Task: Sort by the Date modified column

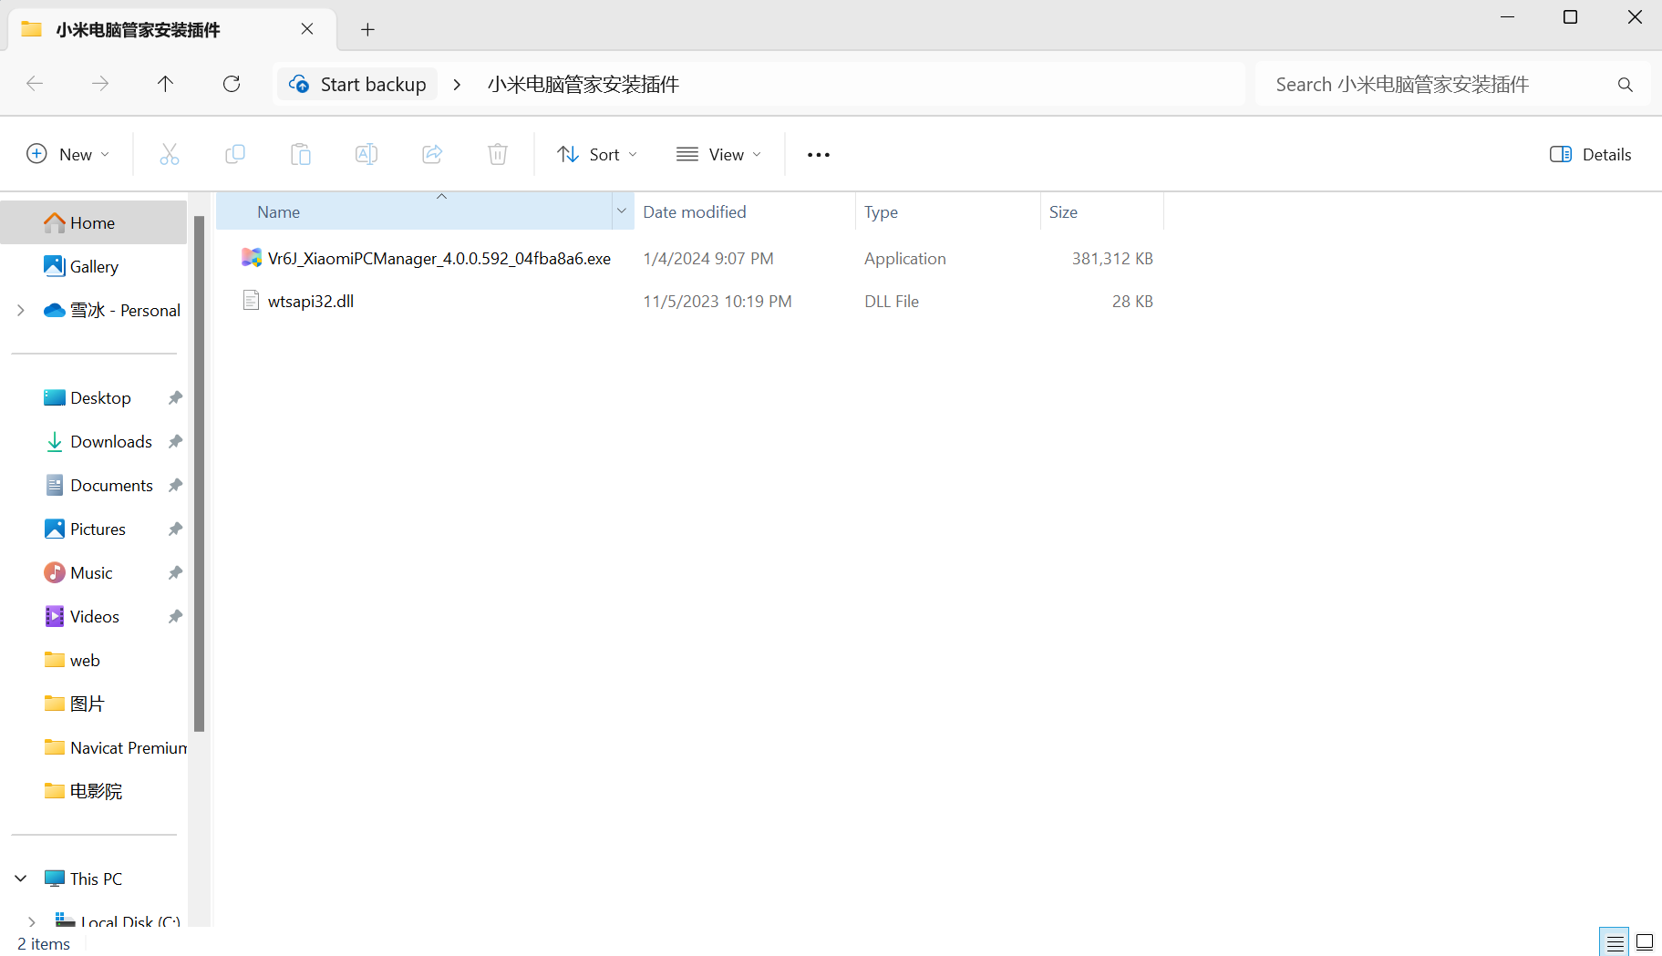Action: tap(744, 211)
